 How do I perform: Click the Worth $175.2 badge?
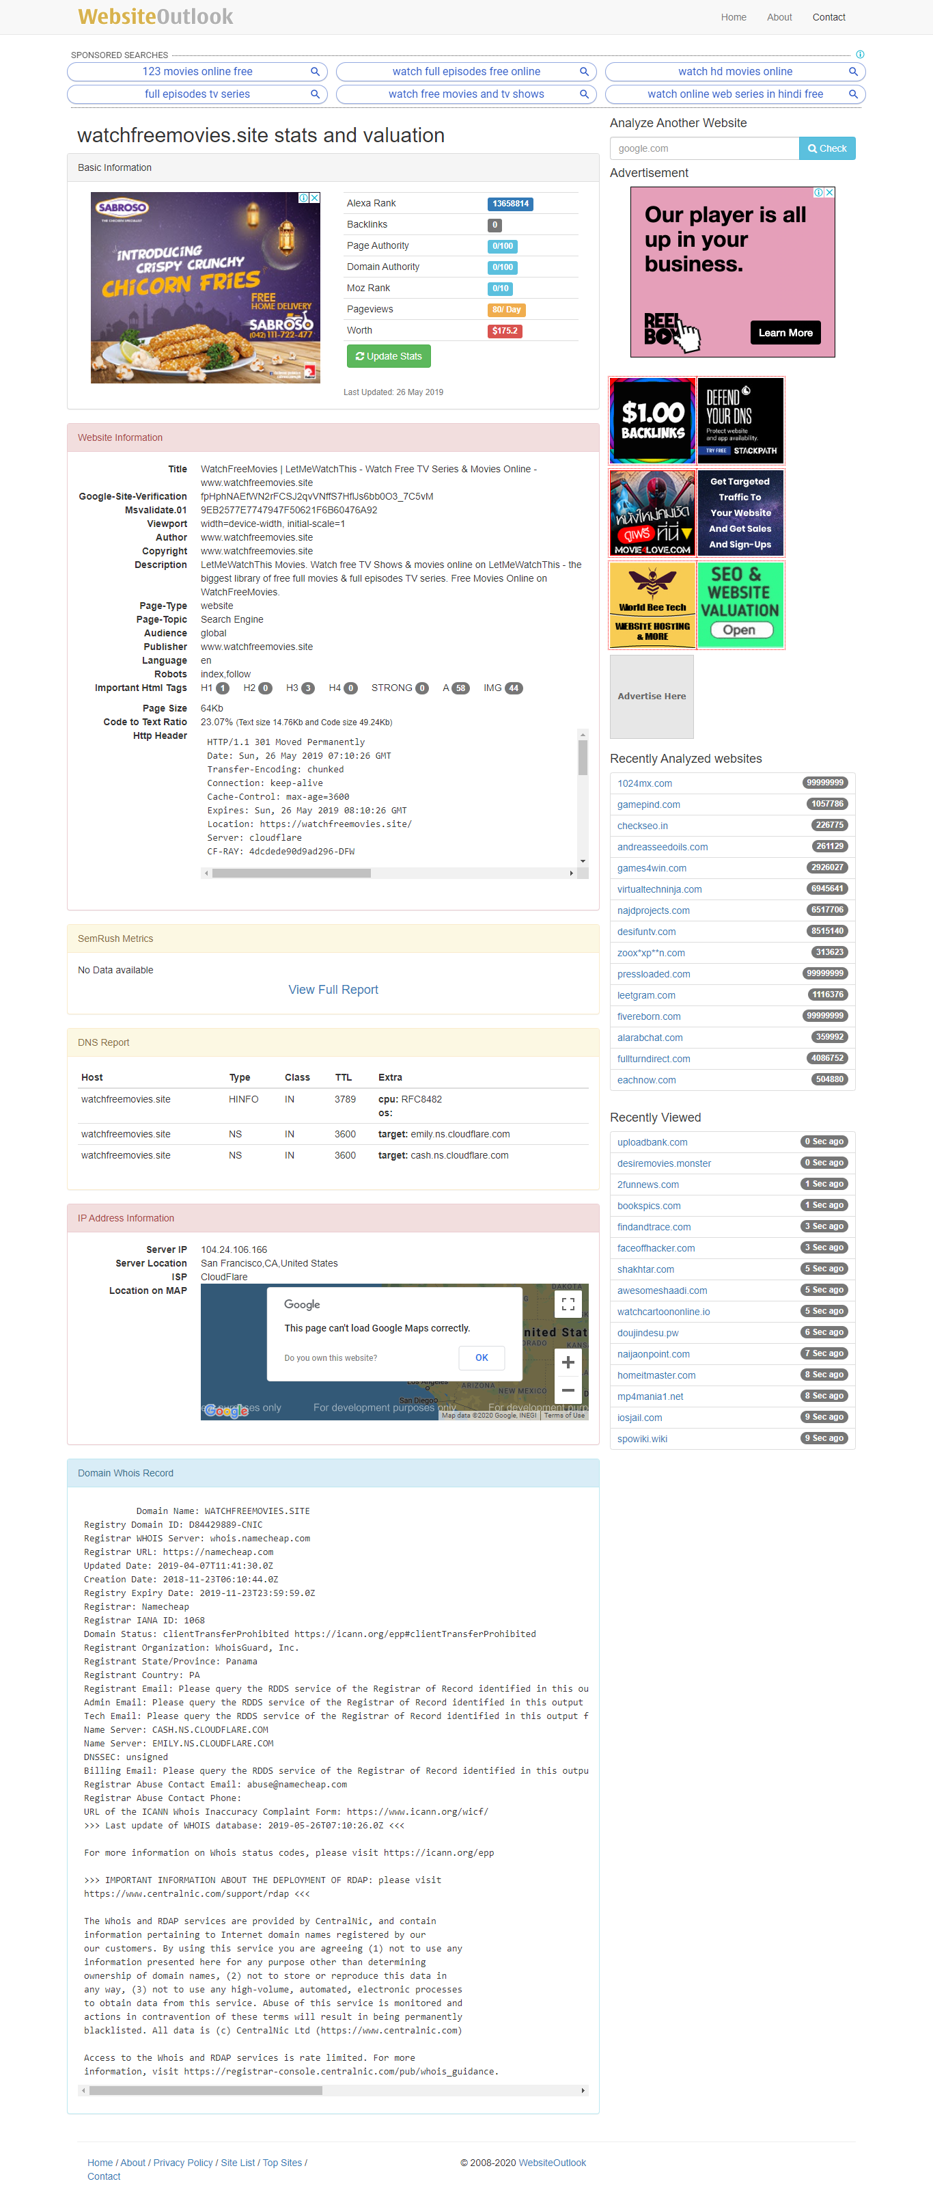point(505,331)
